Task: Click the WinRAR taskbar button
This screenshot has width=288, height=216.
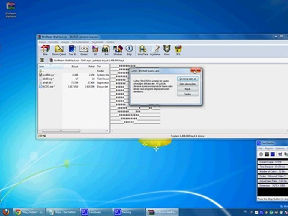Action: pos(162,212)
